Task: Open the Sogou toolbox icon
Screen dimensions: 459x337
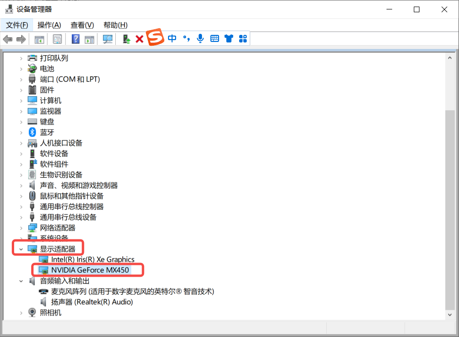Action: (x=242, y=39)
